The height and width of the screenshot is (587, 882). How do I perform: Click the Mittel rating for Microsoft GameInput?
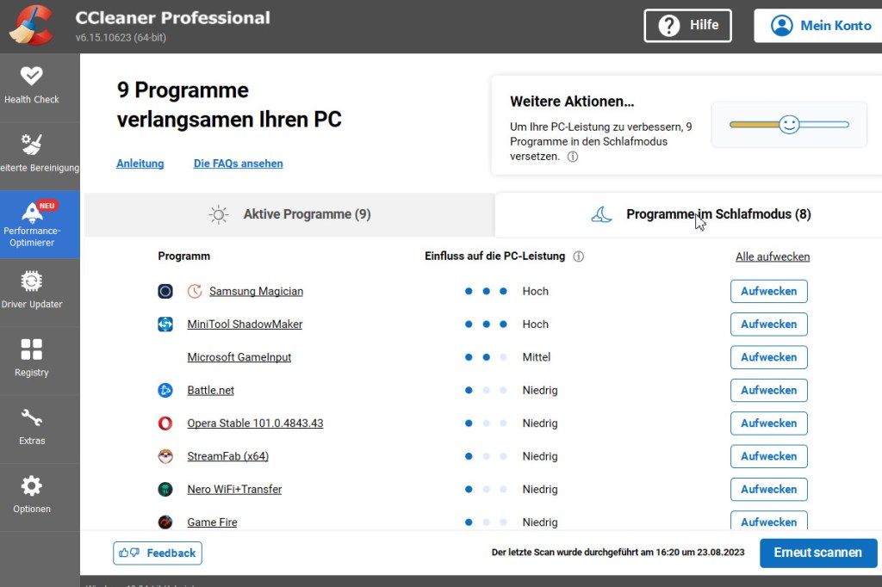tap(536, 357)
